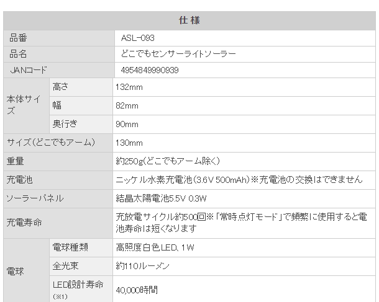Click the 高さ label cell
Screen dimensions: 379x302
coord(81,87)
